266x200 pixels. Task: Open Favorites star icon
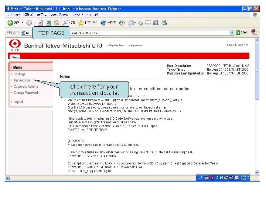click(x=81, y=23)
